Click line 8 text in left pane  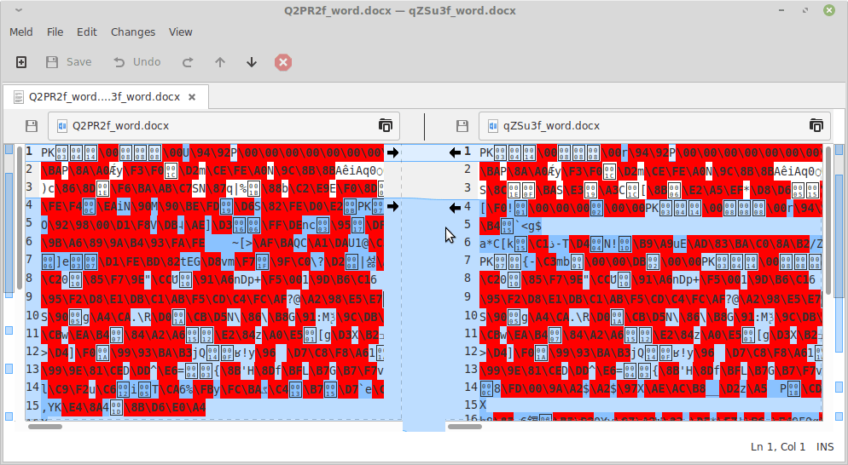point(209,279)
